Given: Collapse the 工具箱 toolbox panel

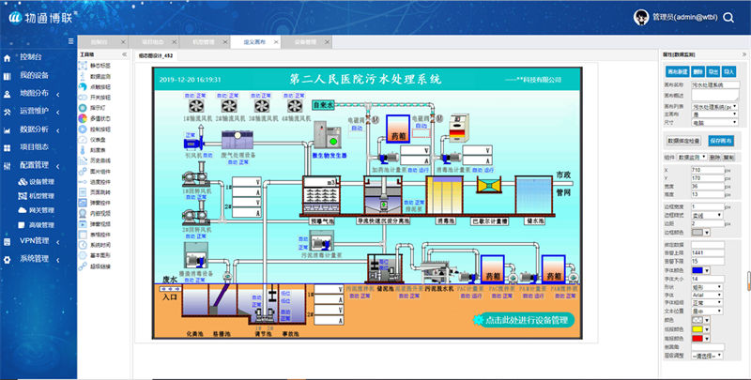Looking at the screenshot, I should (125, 55).
